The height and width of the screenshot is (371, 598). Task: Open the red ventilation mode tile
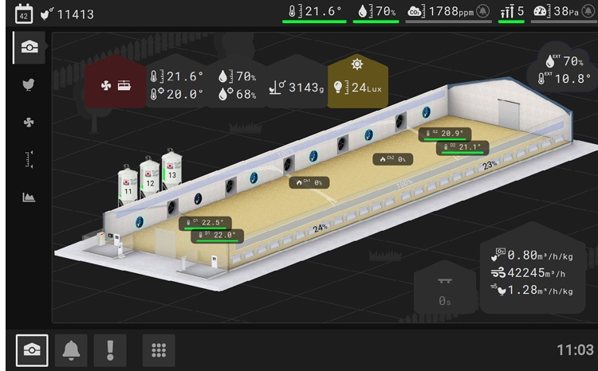(115, 84)
